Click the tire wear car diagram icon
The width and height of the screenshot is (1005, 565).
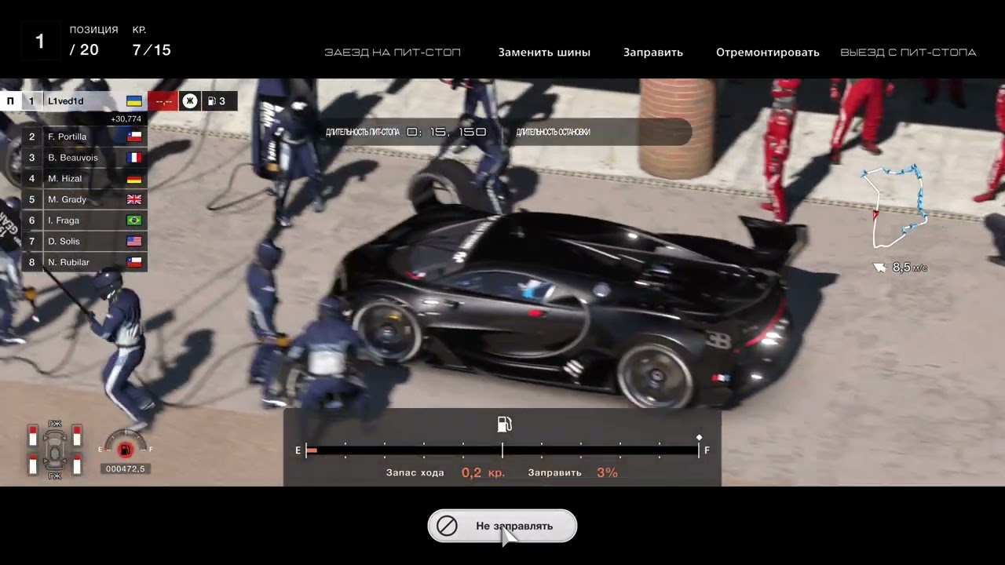(x=55, y=450)
